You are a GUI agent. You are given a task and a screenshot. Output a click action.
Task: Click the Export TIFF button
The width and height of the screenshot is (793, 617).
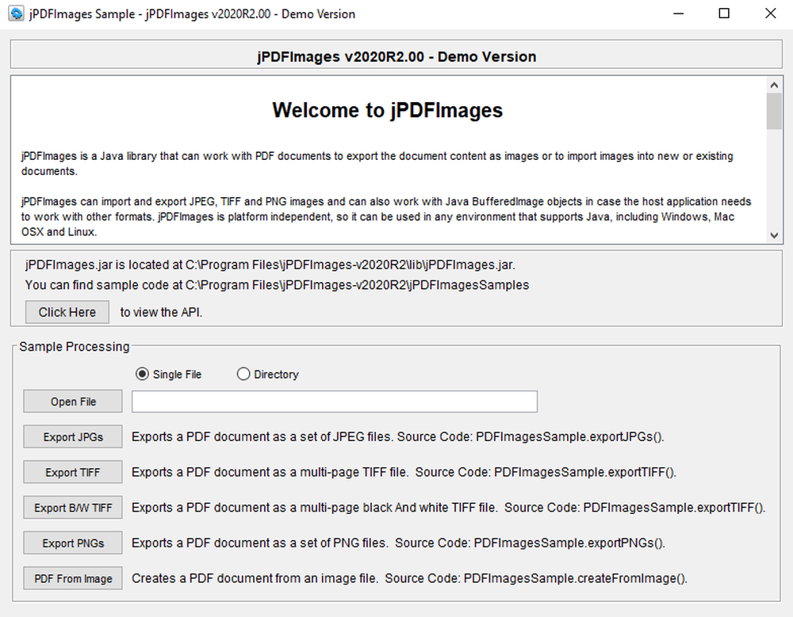pos(73,472)
